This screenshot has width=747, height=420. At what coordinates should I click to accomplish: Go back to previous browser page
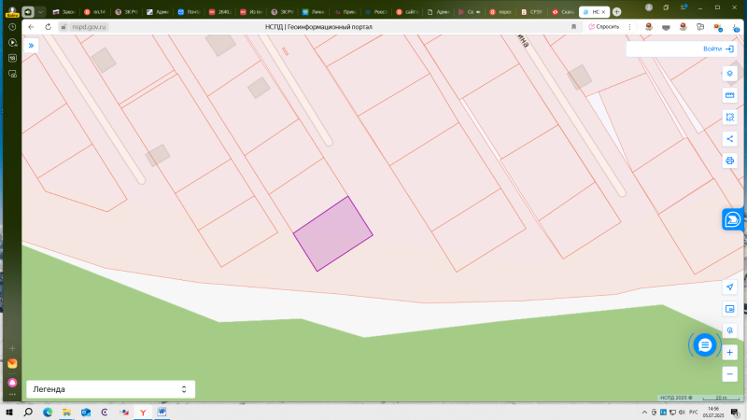coord(32,27)
